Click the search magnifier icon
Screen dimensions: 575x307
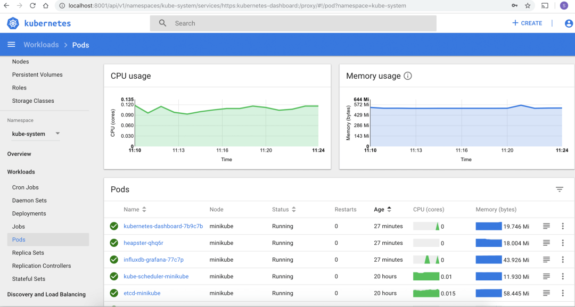point(162,23)
